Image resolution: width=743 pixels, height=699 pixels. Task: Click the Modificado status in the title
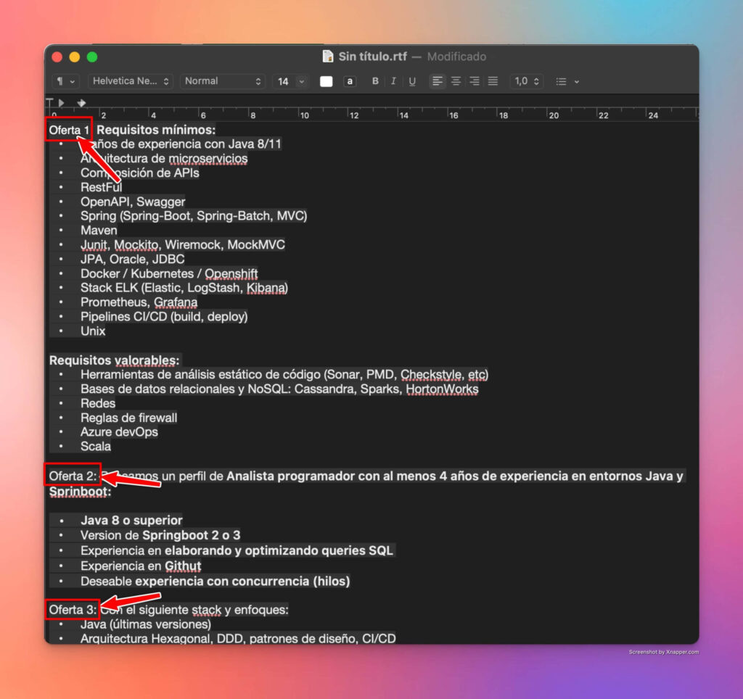tap(456, 57)
